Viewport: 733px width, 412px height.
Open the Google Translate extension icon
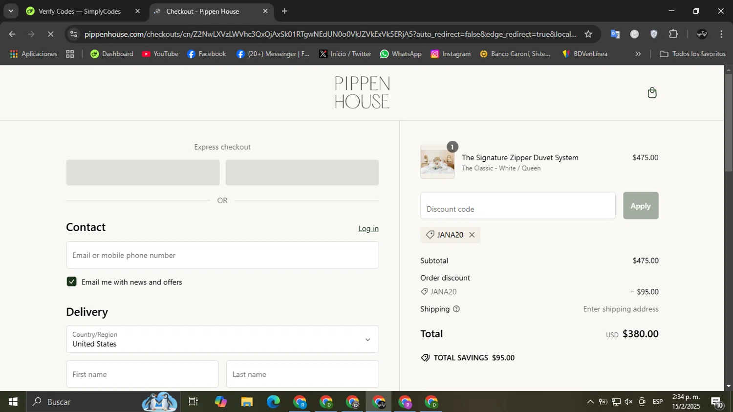[615, 34]
